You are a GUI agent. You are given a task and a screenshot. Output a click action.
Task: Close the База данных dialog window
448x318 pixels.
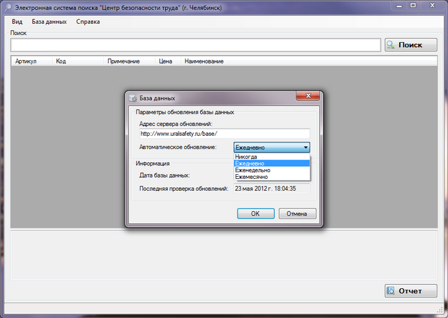tap(308, 97)
